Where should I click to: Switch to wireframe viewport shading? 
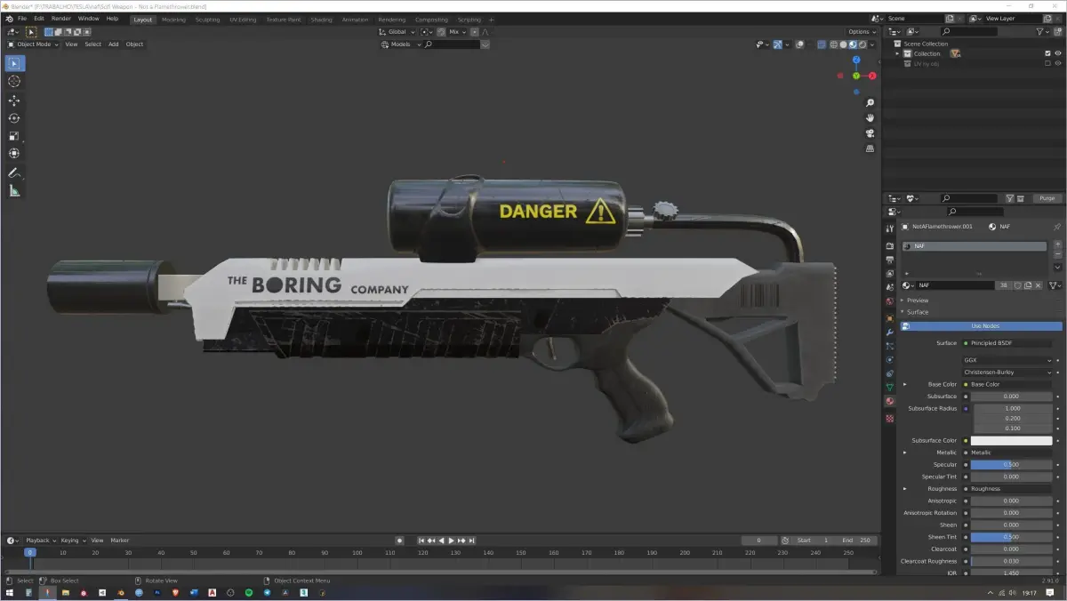[833, 44]
